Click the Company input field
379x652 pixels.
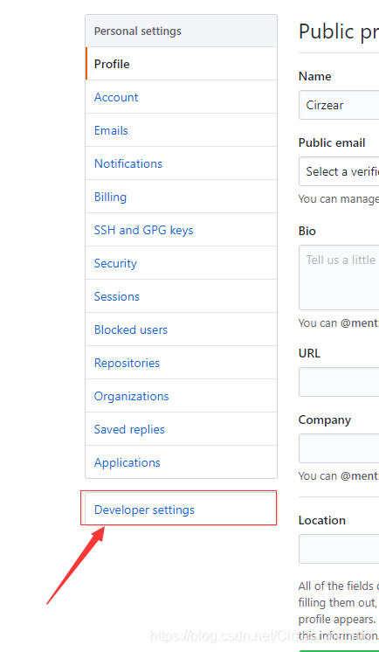pos(339,448)
